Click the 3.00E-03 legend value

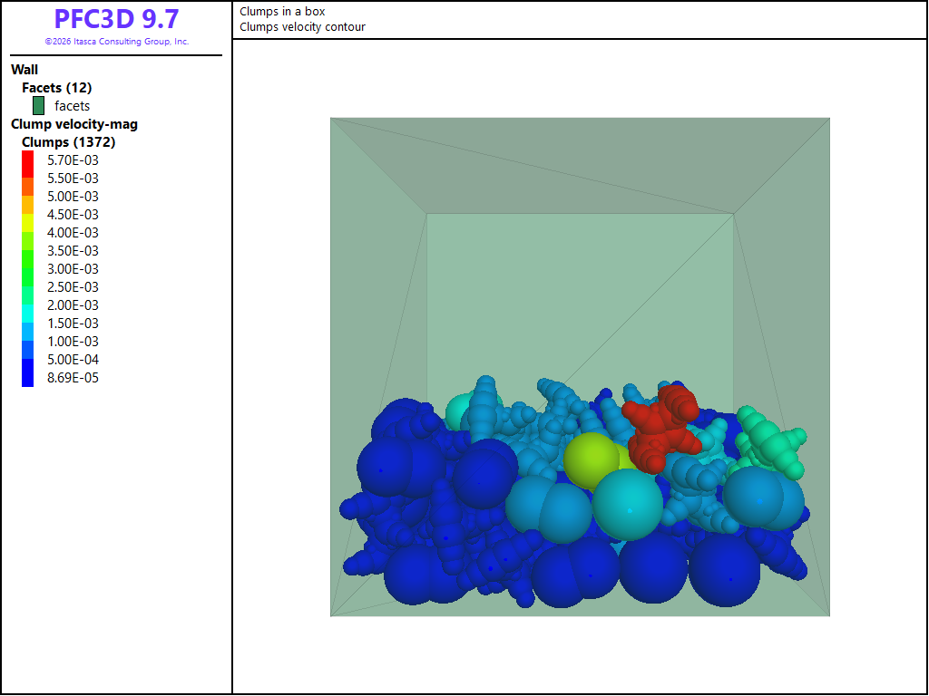point(73,269)
